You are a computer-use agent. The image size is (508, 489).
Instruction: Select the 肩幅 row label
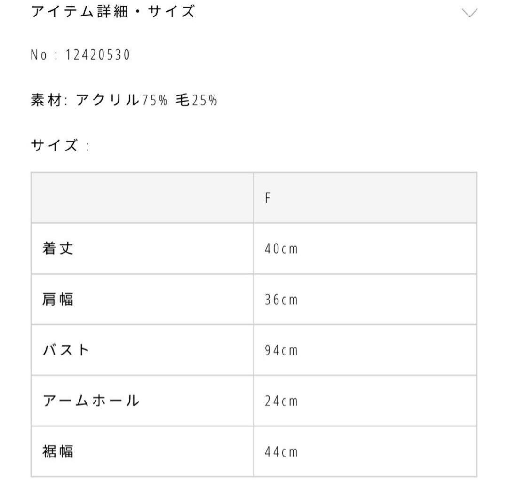58,300
